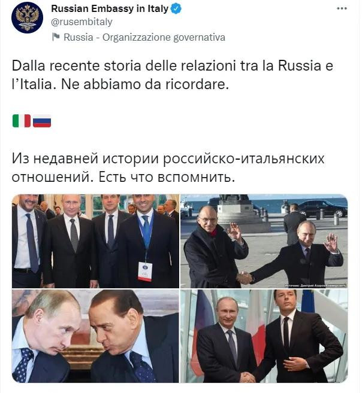The width and height of the screenshot is (362, 393).
Task: Open the top-left group photo with lanyard badge
Action: pyautogui.click(x=96, y=241)
